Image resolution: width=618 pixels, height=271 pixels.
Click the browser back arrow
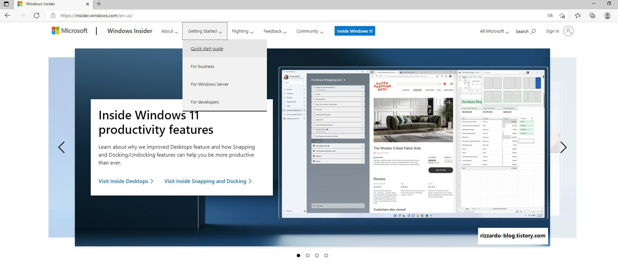8,15
